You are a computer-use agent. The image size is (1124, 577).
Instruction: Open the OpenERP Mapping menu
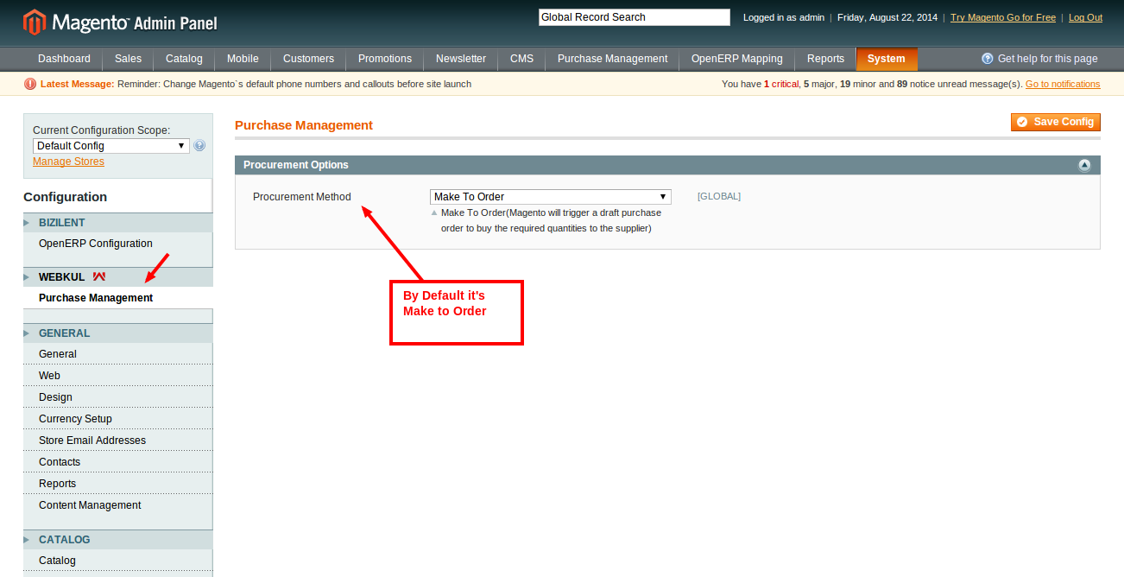pos(736,59)
